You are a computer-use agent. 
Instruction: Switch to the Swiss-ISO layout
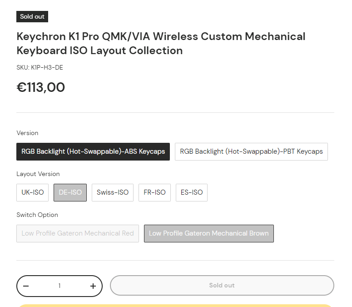pos(113,192)
